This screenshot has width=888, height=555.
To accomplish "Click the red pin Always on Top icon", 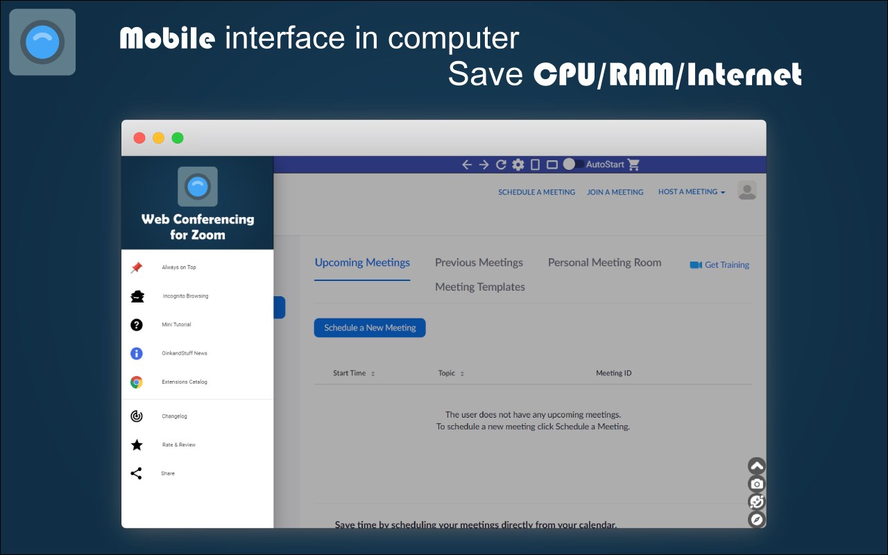I will (x=137, y=267).
